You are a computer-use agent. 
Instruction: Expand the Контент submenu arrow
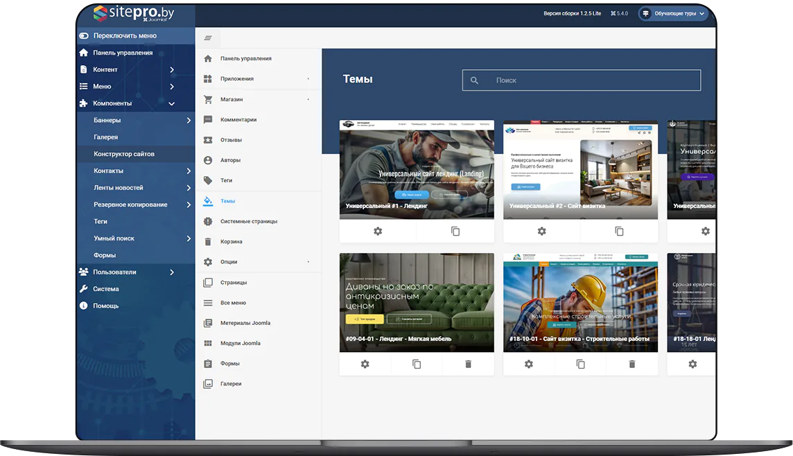(x=172, y=70)
